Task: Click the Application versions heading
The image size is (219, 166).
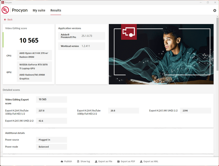Action: tap(69, 28)
